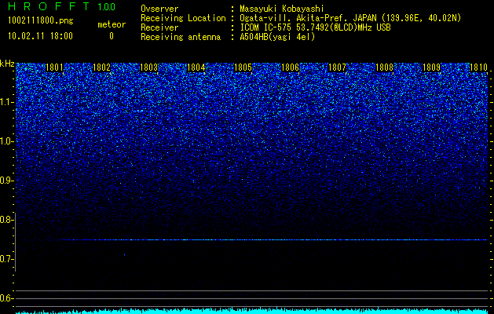
Task: Click the 1810 time marker
Action: click(x=478, y=68)
